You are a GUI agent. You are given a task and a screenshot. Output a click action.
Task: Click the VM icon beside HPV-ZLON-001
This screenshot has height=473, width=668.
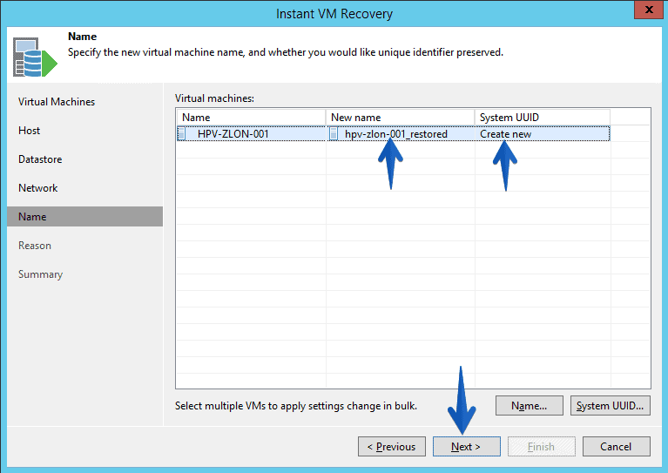(181, 134)
